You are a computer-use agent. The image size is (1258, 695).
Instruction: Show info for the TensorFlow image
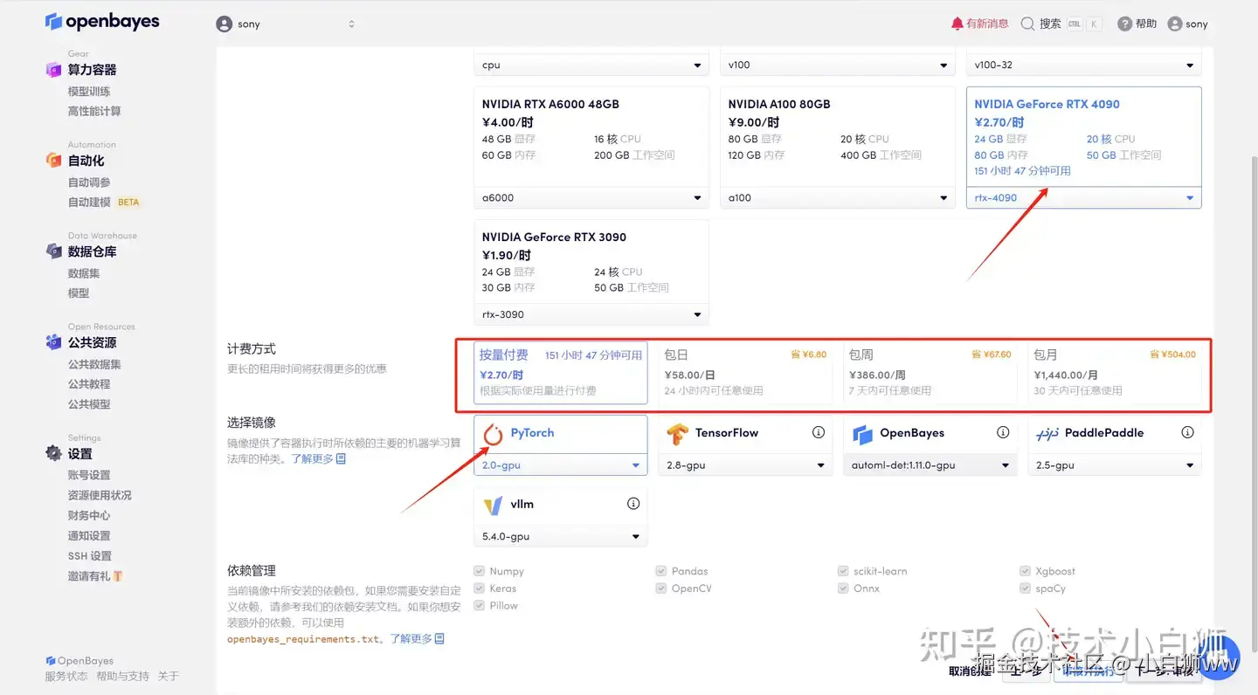(819, 432)
